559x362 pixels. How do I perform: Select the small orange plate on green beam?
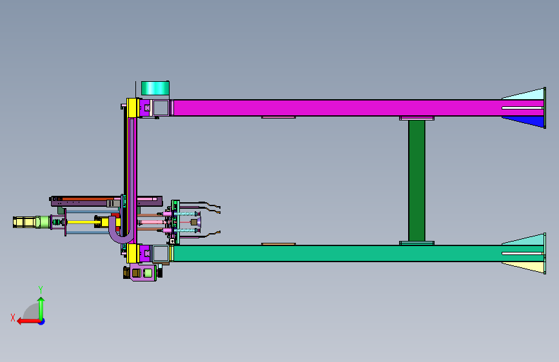pos(279,244)
